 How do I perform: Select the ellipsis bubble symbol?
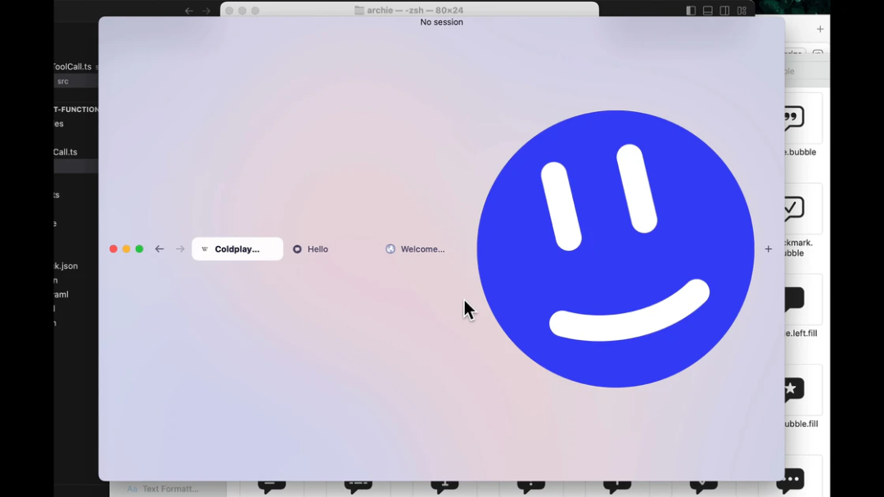pyautogui.click(x=790, y=480)
